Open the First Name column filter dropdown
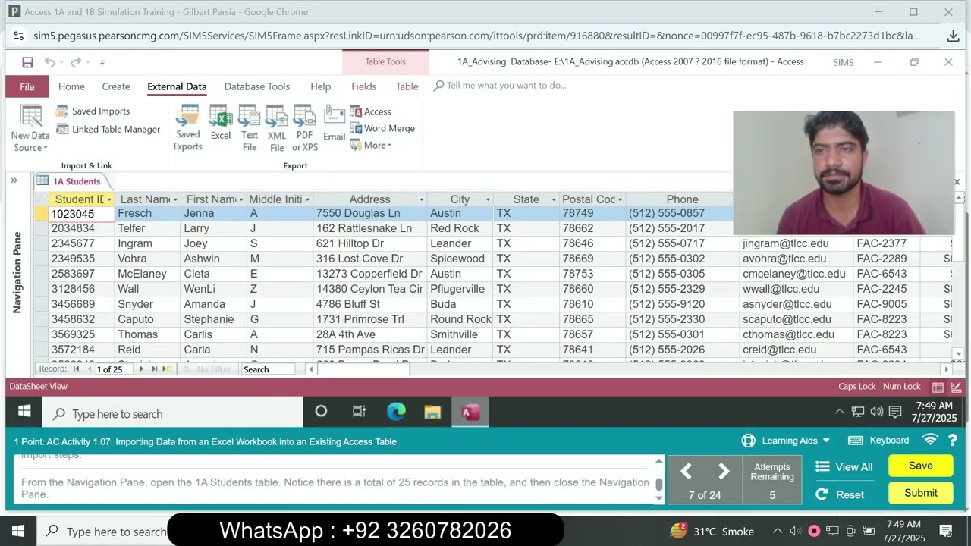This screenshot has height=546, width=971. point(241,199)
